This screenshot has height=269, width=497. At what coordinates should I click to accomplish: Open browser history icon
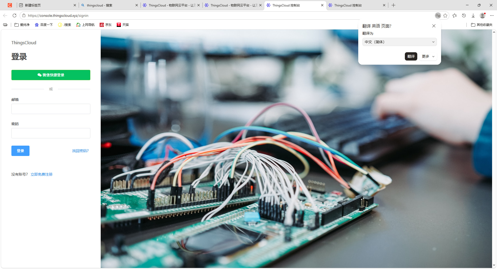pyautogui.click(x=464, y=16)
